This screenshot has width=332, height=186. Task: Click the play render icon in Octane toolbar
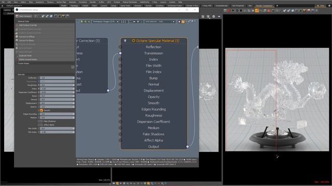click(233, 10)
